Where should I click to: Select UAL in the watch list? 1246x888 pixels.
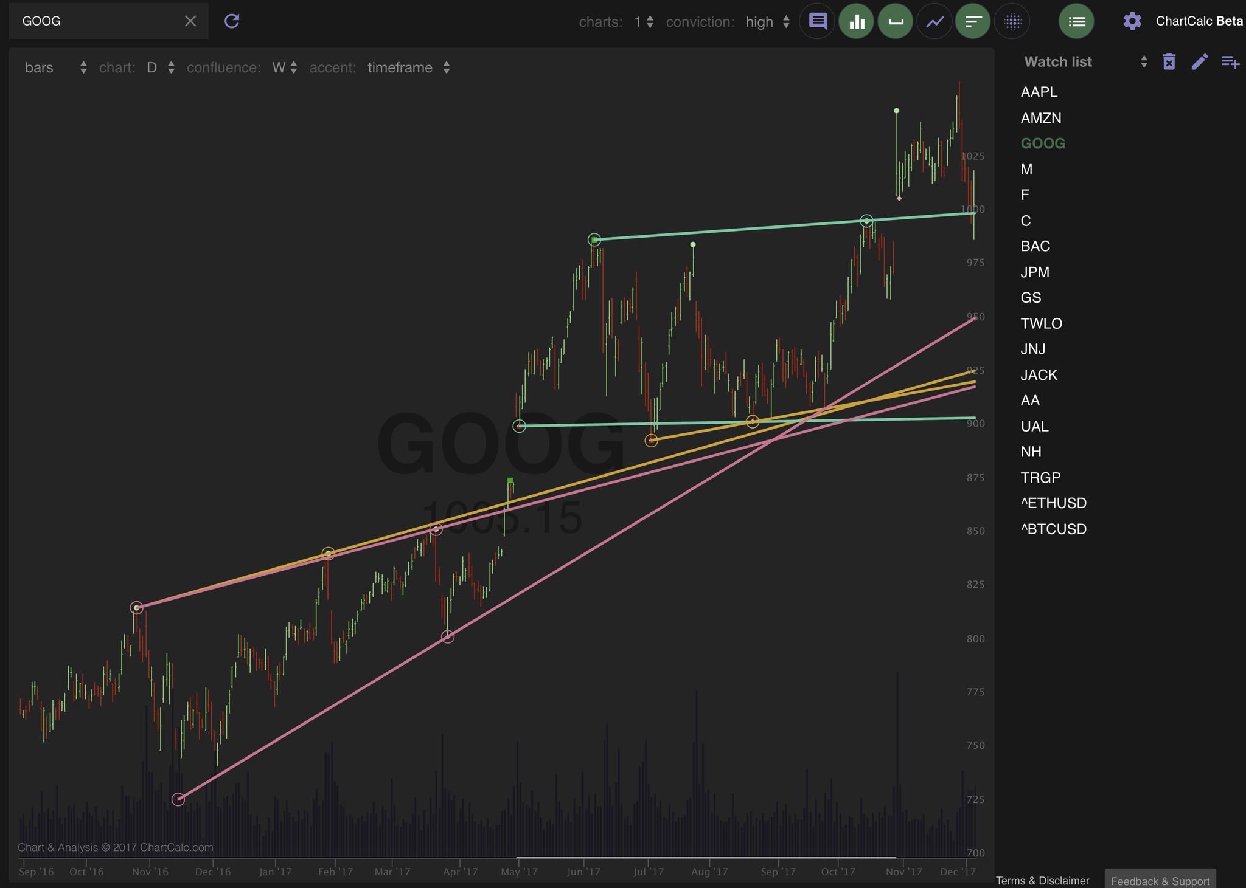[x=1035, y=426]
